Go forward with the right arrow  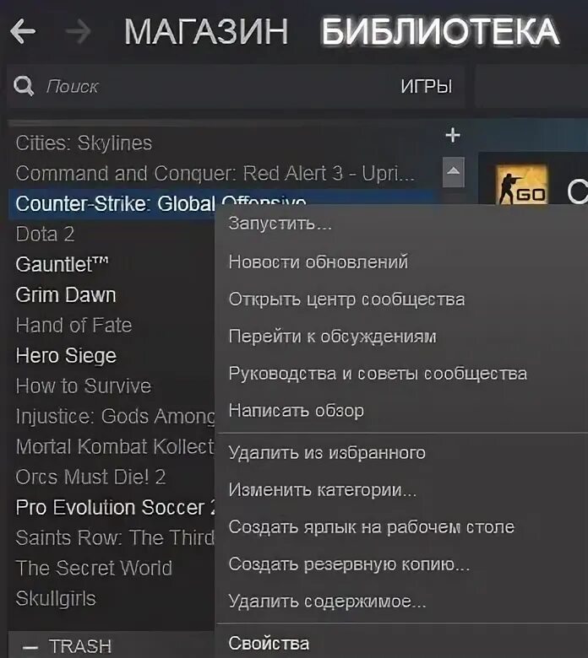pos(79,31)
